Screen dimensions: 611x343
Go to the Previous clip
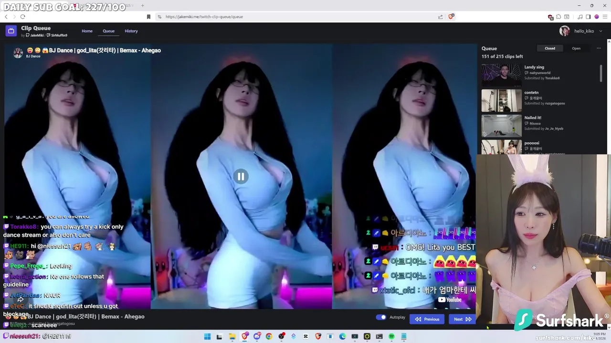click(x=427, y=319)
